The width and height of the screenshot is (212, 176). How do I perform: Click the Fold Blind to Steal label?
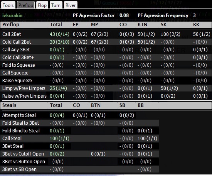point(21,130)
